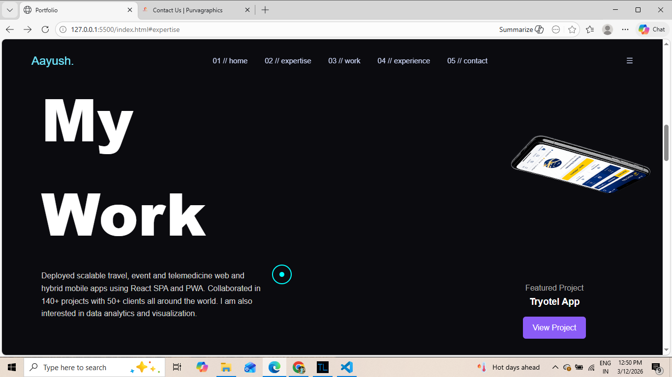672x377 pixels.
Task: Open the tab search dropdown chevron
Action: 9,10
